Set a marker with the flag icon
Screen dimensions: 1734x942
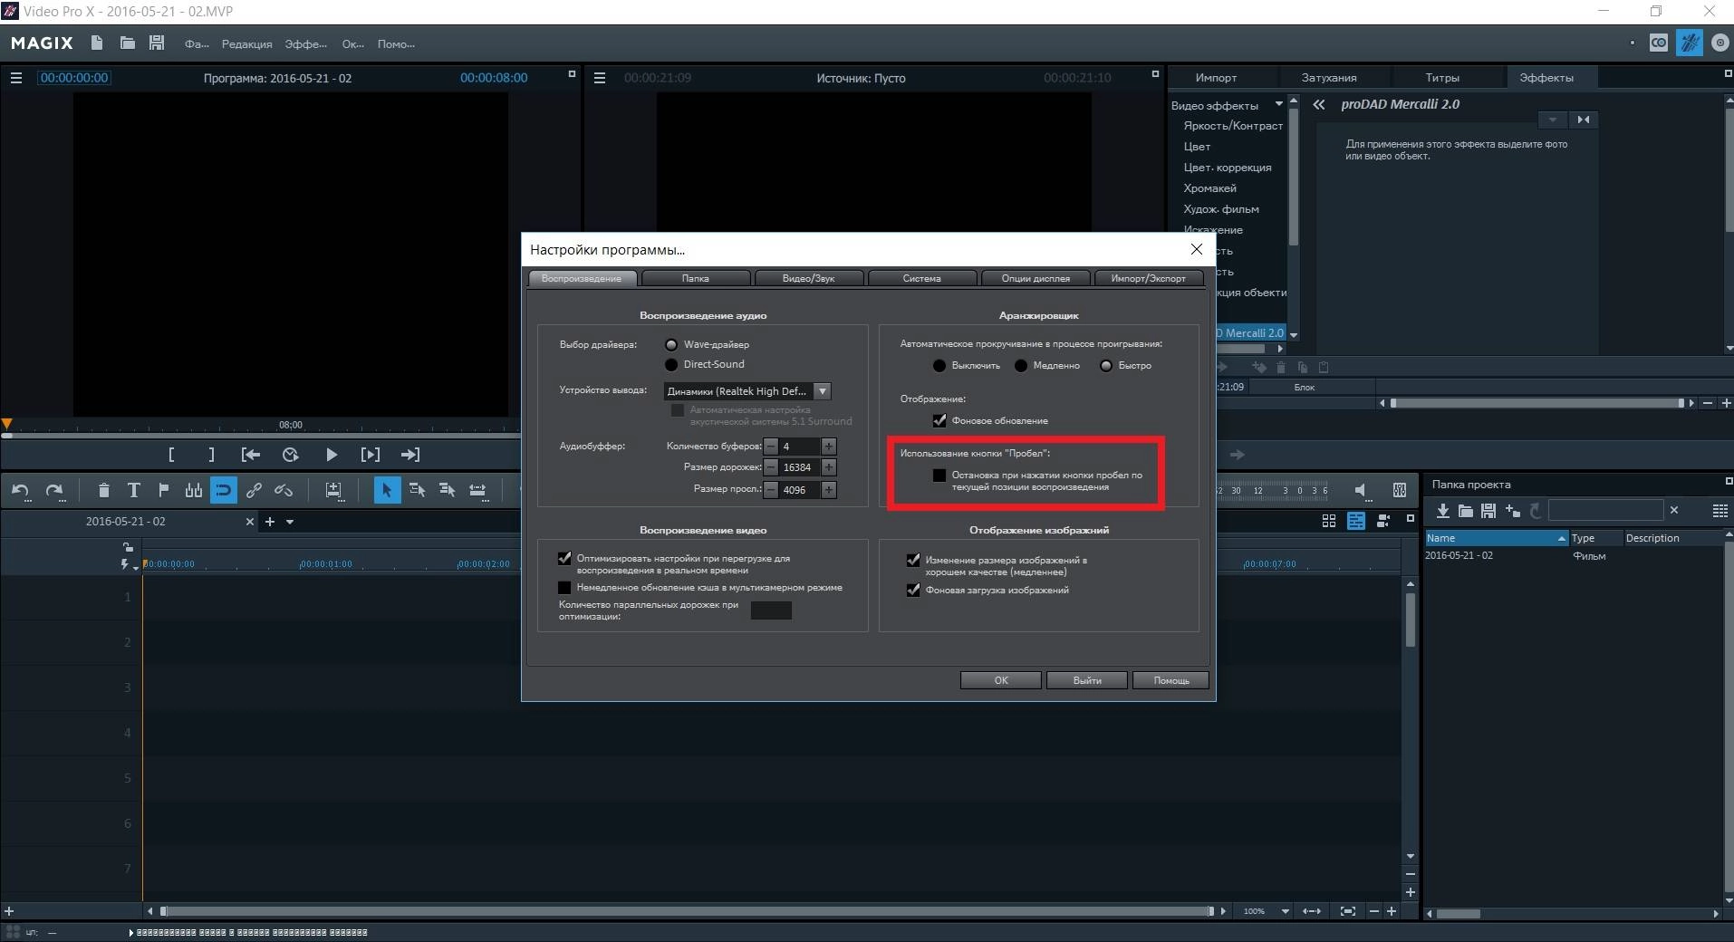tap(163, 491)
